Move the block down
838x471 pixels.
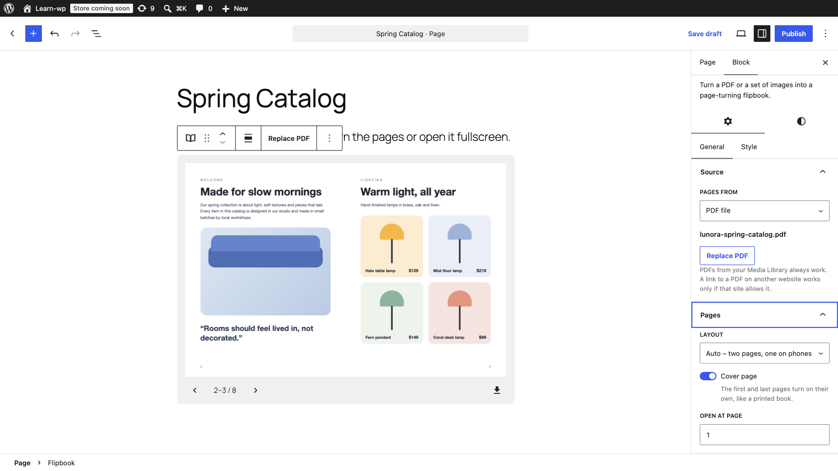click(223, 143)
